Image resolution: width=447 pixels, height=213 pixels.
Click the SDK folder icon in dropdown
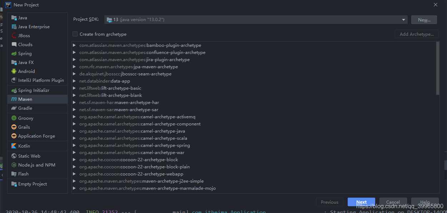coord(109,20)
